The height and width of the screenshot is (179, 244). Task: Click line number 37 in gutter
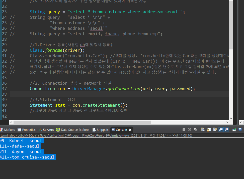[4, 89]
